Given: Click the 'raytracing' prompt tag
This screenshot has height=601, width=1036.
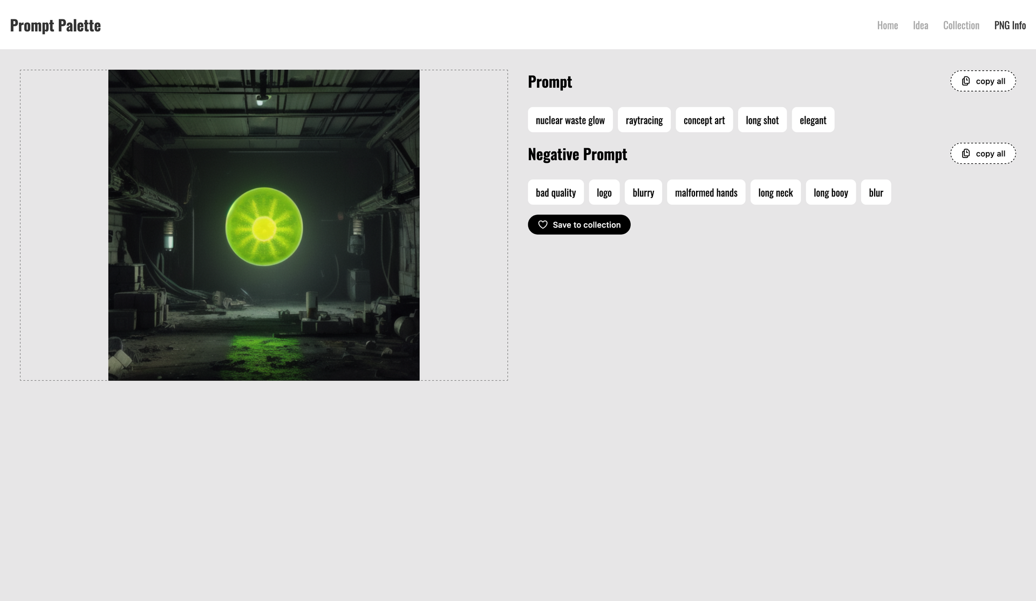Looking at the screenshot, I should coord(644,120).
